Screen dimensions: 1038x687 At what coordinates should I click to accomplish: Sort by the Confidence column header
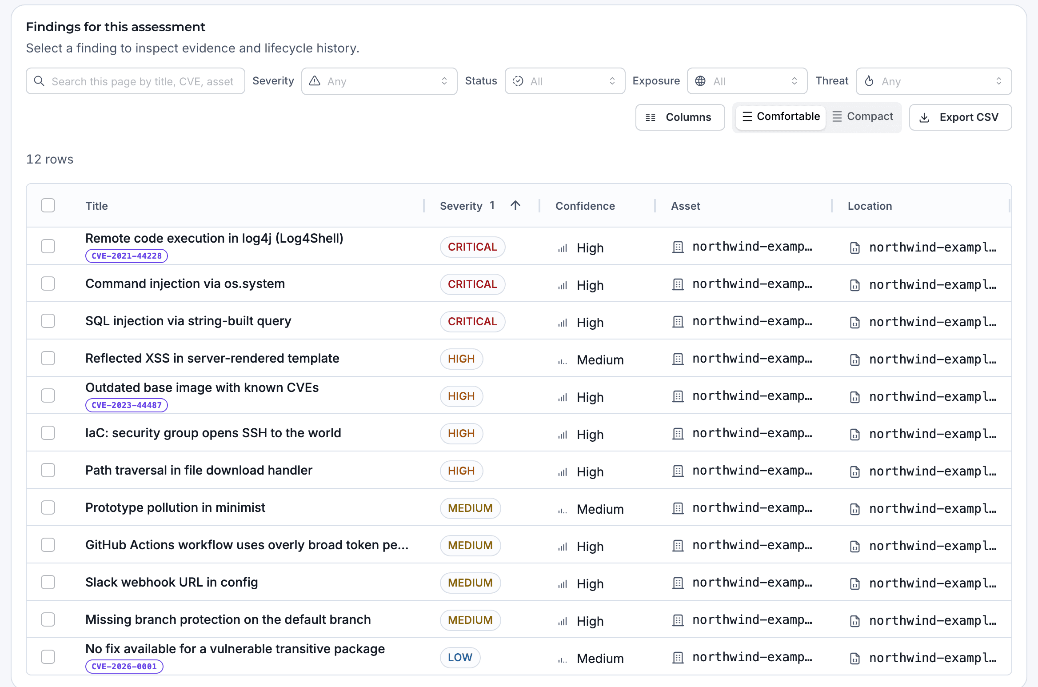[x=585, y=206]
